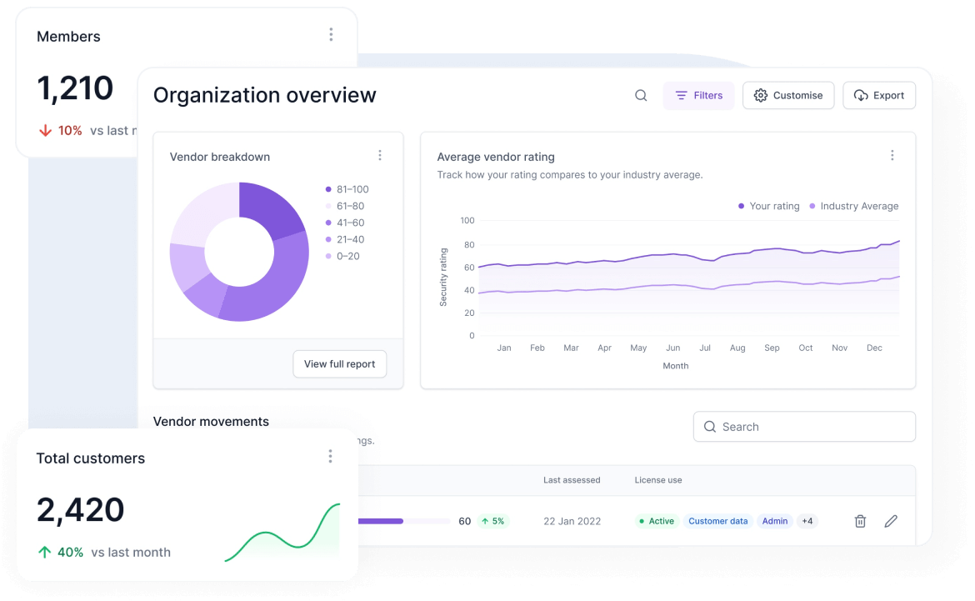Select the 41–60 legend entry
The height and width of the screenshot is (601, 975).
click(345, 223)
